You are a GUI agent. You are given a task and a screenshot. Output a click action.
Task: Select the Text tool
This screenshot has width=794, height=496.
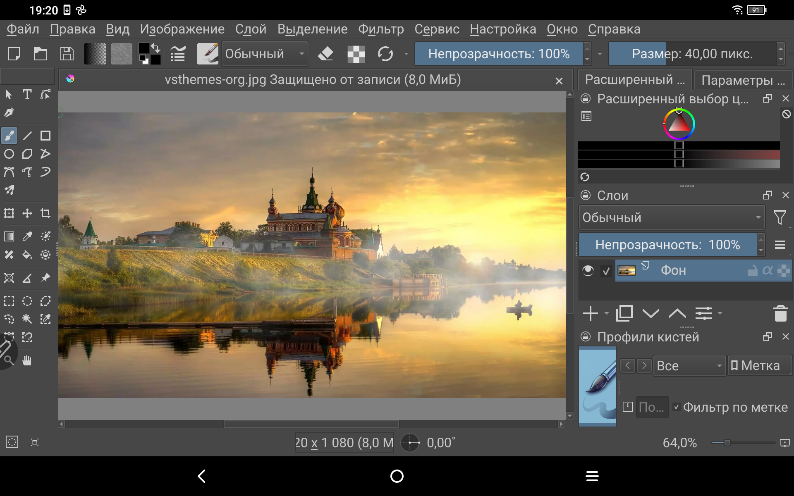[x=27, y=95]
